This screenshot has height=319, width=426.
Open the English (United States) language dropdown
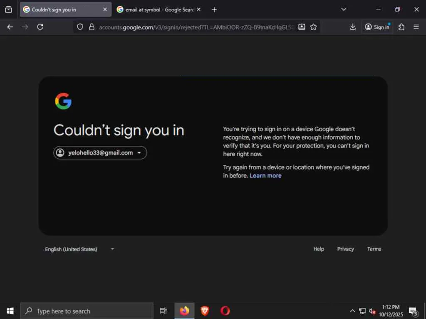79,249
